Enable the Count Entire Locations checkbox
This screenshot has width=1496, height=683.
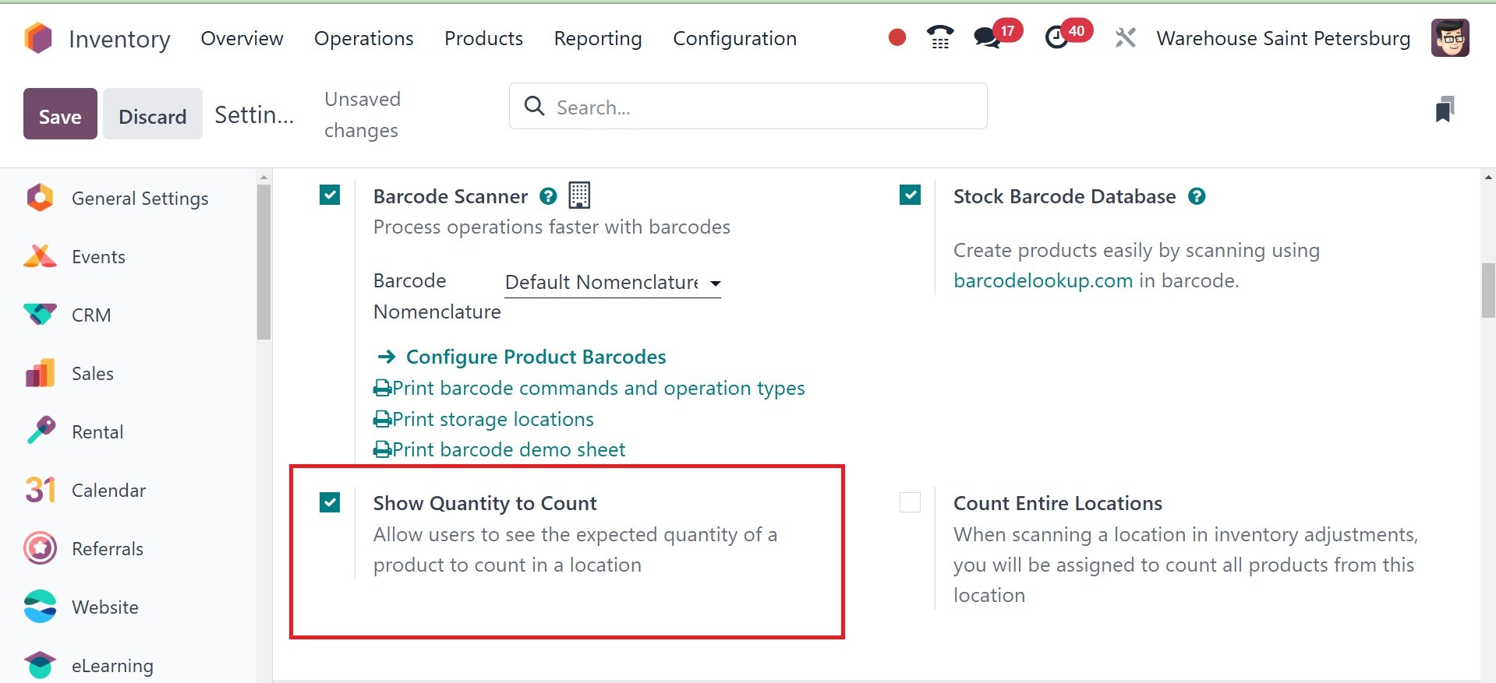[910, 502]
